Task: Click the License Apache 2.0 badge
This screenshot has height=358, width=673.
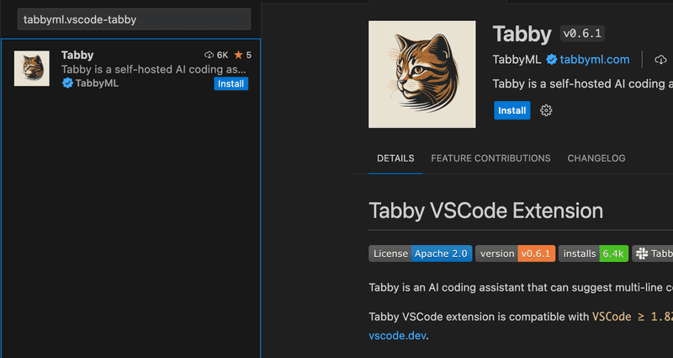Action: [x=420, y=254]
